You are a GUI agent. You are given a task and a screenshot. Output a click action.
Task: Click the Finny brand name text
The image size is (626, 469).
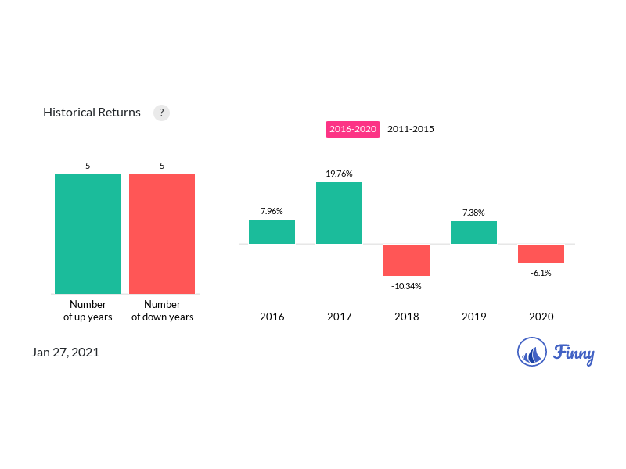pyautogui.click(x=574, y=353)
